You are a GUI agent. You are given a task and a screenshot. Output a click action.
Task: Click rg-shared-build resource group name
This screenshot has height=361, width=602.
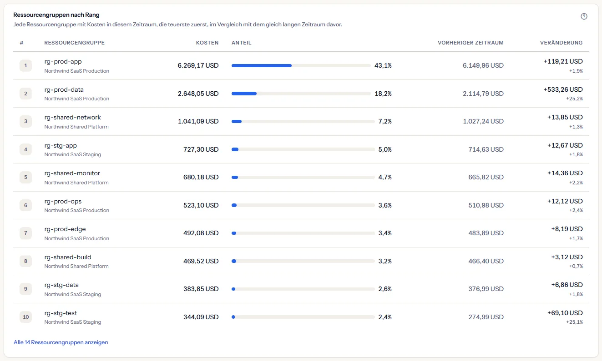click(x=68, y=257)
